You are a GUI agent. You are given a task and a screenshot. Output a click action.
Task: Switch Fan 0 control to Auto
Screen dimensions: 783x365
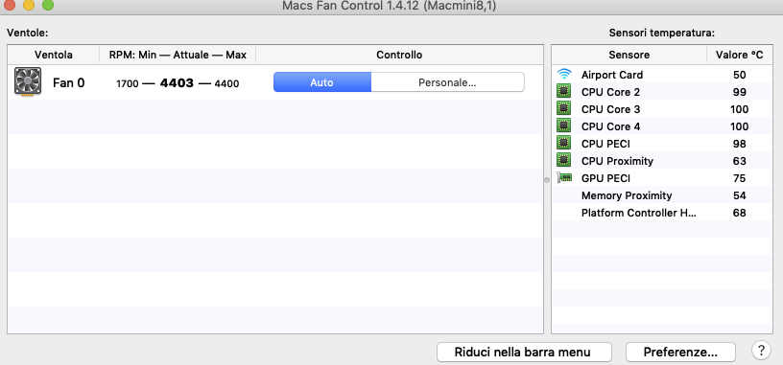(322, 82)
